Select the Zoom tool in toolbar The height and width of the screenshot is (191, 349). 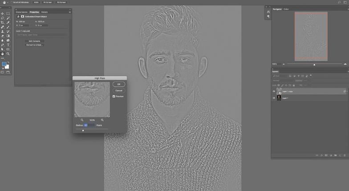(x=8, y=53)
